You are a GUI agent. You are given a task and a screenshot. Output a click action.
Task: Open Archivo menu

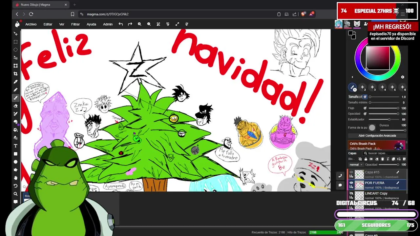click(31, 24)
